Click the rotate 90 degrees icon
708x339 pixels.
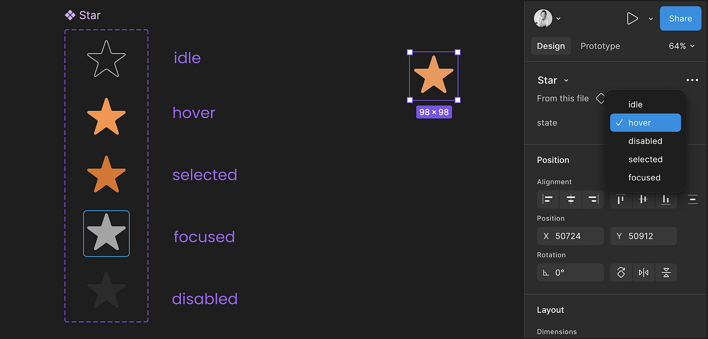pos(621,272)
